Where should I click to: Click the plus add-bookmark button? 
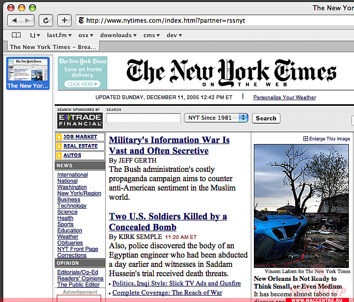(65, 21)
